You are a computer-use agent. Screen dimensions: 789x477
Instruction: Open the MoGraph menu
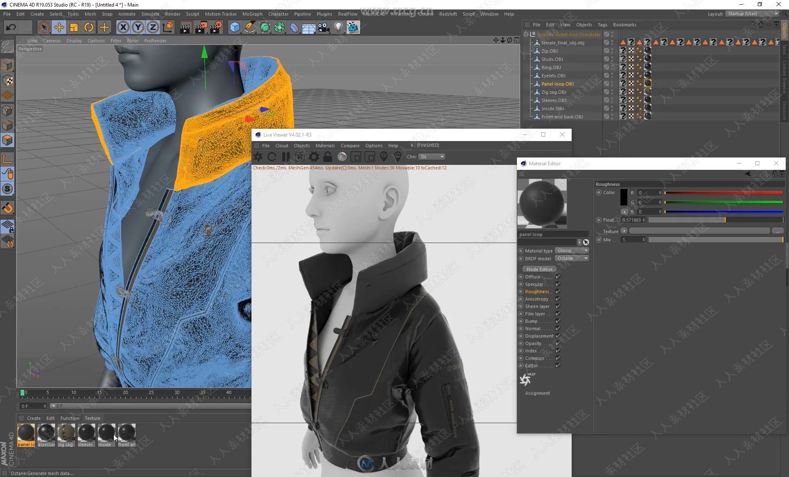(x=252, y=14)
